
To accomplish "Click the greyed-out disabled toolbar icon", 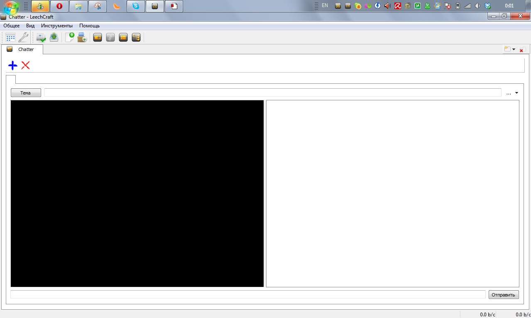I will point(110,37).
